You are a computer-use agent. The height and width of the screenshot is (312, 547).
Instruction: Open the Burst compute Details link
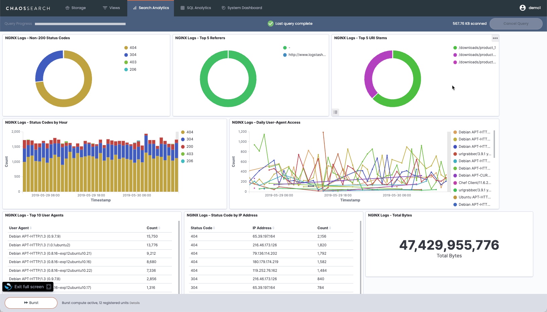(135, 303)
